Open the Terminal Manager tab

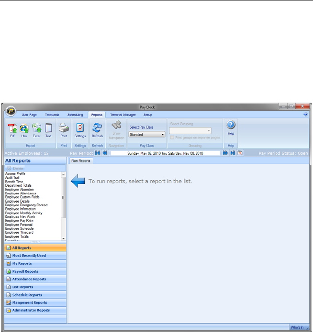[123, 115]
